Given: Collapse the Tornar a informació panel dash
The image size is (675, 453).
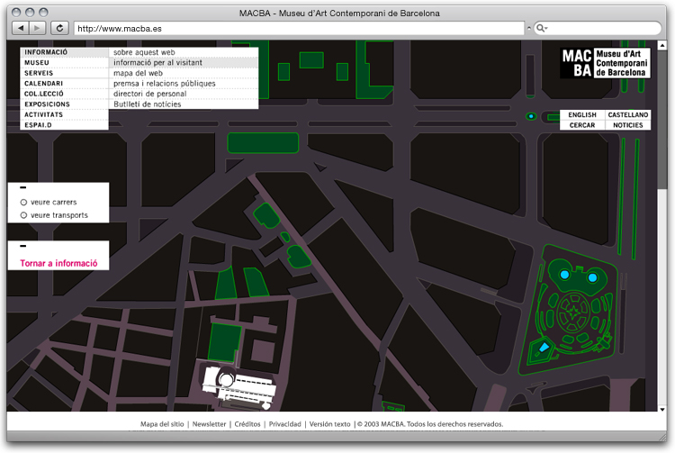Looking at the screenshot, I should 22,246.
